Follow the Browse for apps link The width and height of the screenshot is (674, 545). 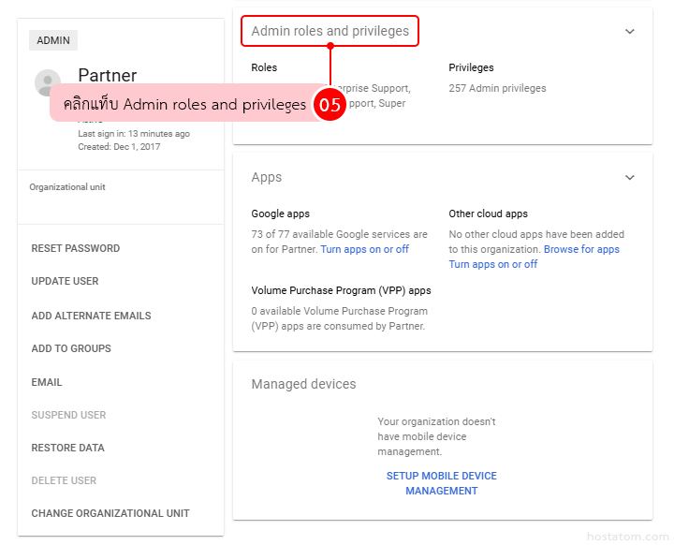point(581,249)
